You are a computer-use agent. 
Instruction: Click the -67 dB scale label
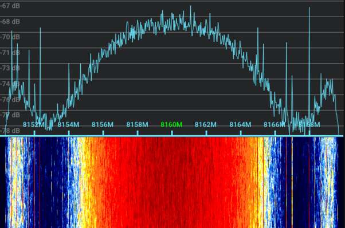point(10,6)
